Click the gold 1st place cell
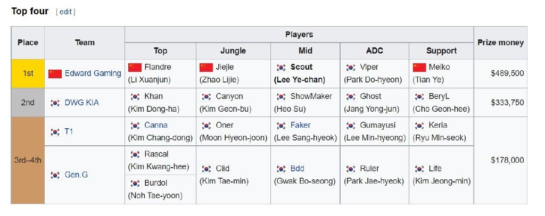 coord(28,73)
